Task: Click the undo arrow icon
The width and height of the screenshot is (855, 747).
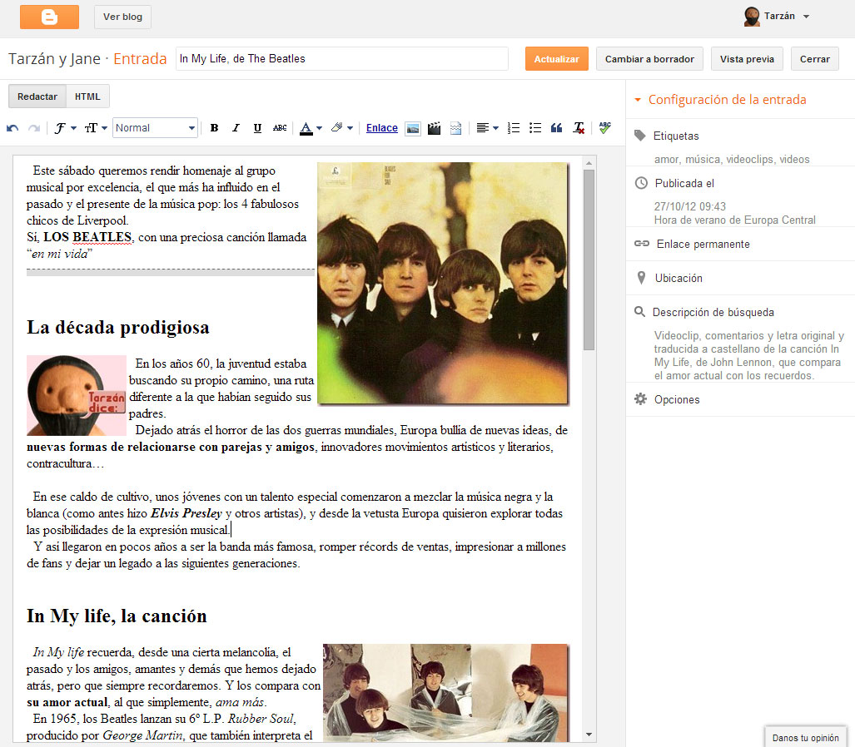Action: (12, 128)
